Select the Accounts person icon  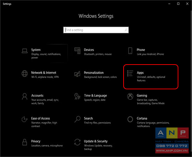coord(25,97)
